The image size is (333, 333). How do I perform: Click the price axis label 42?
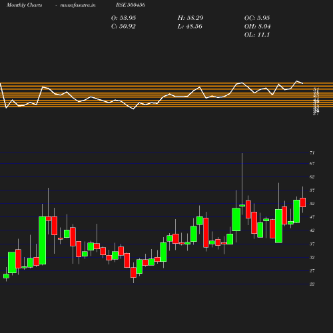(312, 230)
